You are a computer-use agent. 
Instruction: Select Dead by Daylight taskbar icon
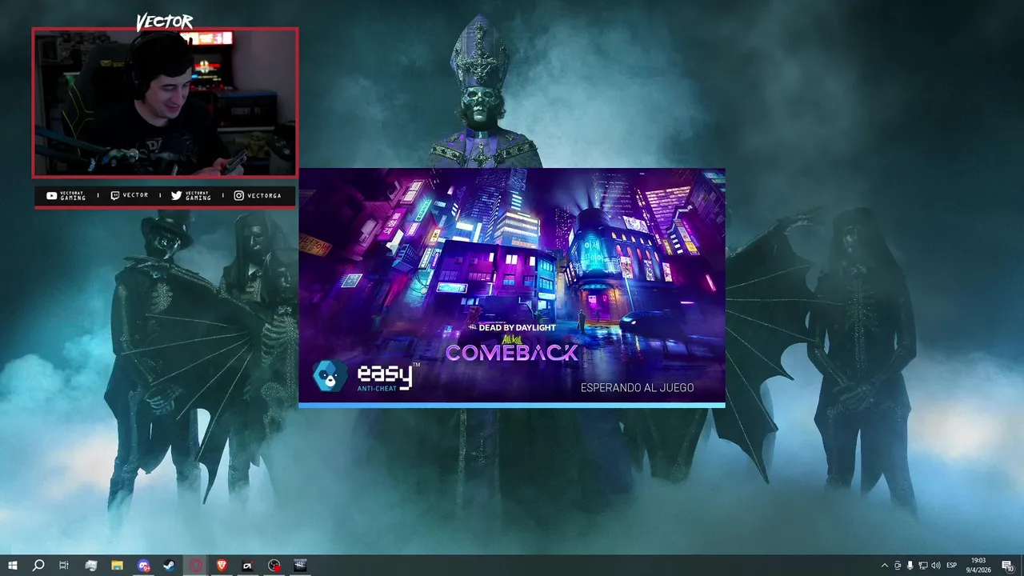coord(300,566)
